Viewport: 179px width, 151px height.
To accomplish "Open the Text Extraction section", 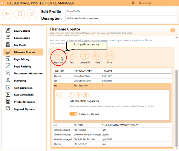I will (x=23, y=88).
